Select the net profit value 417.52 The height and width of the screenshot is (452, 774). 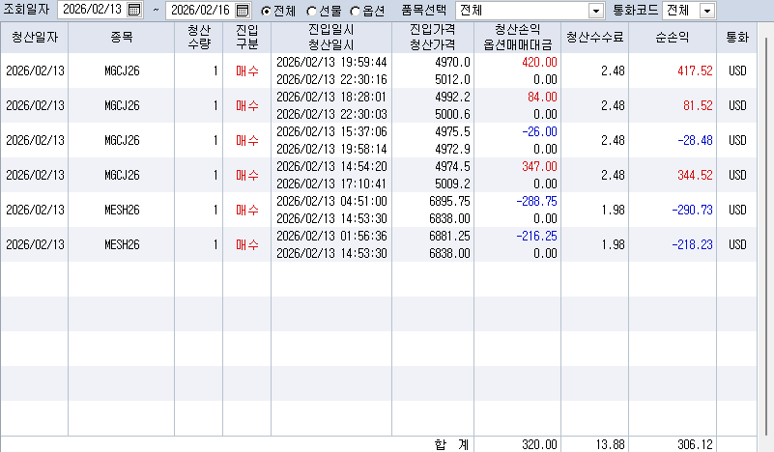pyautogui.click(x=695, y=71)
